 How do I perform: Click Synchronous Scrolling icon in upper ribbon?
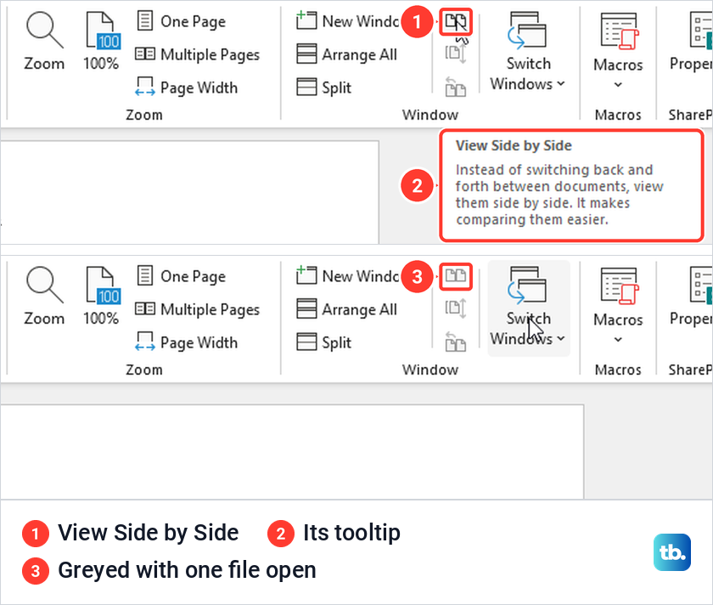tap(456, 54)
